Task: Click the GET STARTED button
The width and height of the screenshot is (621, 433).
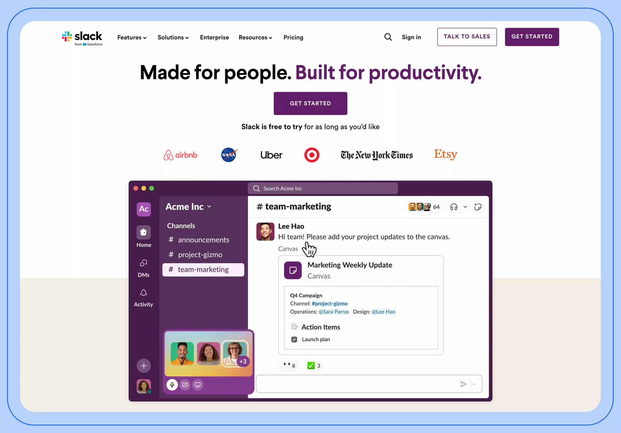Action: (x=310, y=103)
